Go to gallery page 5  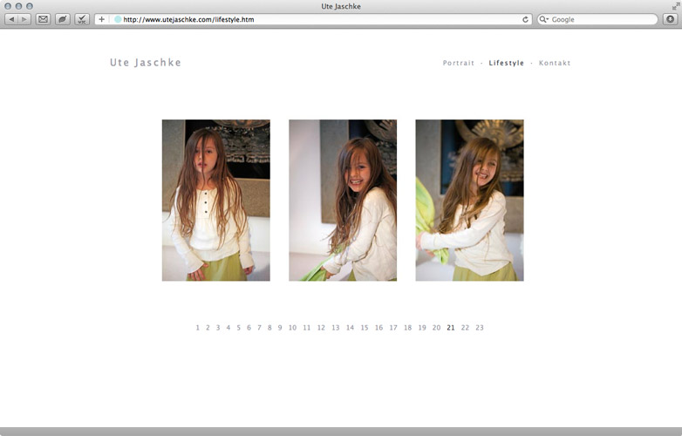238,328
